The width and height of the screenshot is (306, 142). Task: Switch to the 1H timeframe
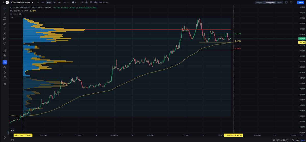(54, 2)
